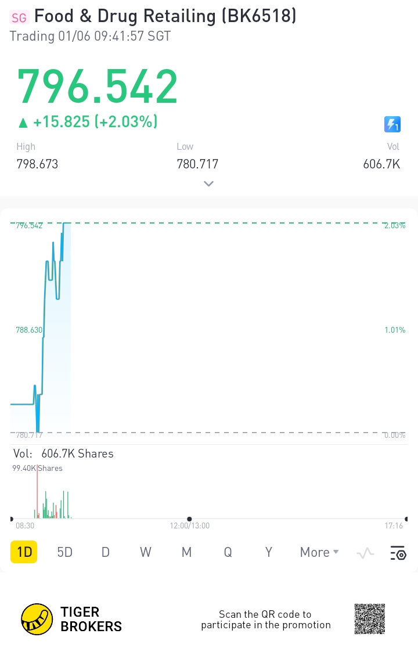Screen dimensions: 418x666
Task: Tap the Food & Drug Retailing title
Action: (165, 16)
